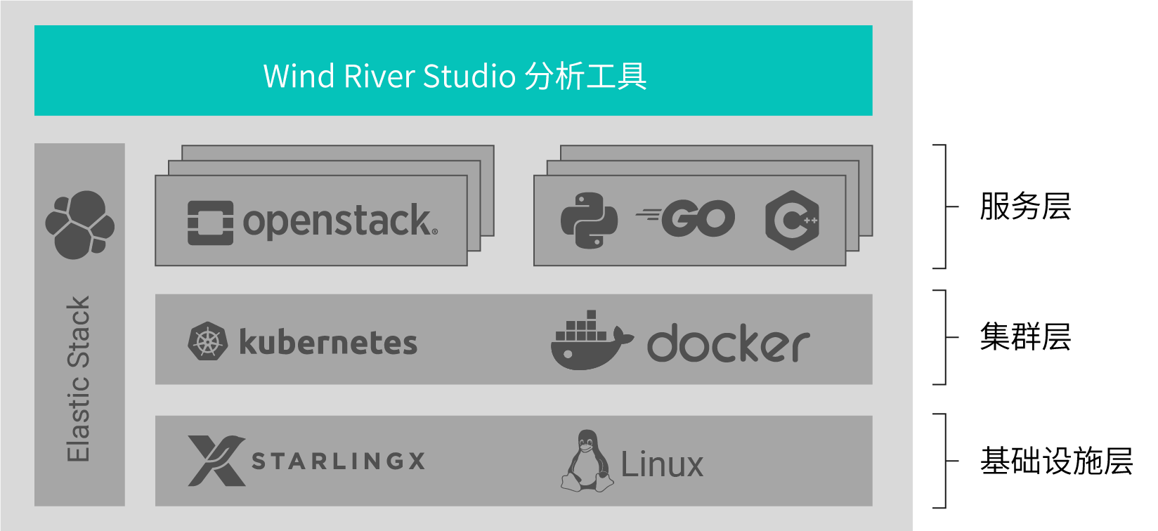
Task: Click the openstack wordmark text
Action: tap(340, 222)
